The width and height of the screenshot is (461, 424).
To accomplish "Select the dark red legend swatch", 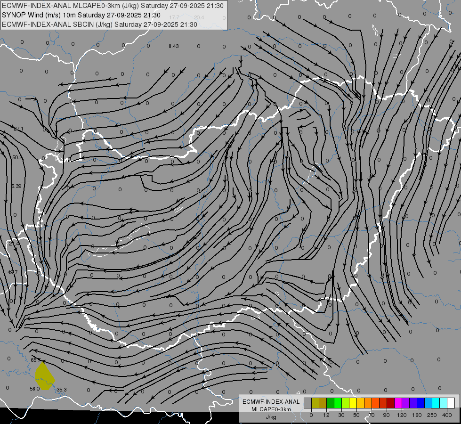I will click(x=391, y=403).
